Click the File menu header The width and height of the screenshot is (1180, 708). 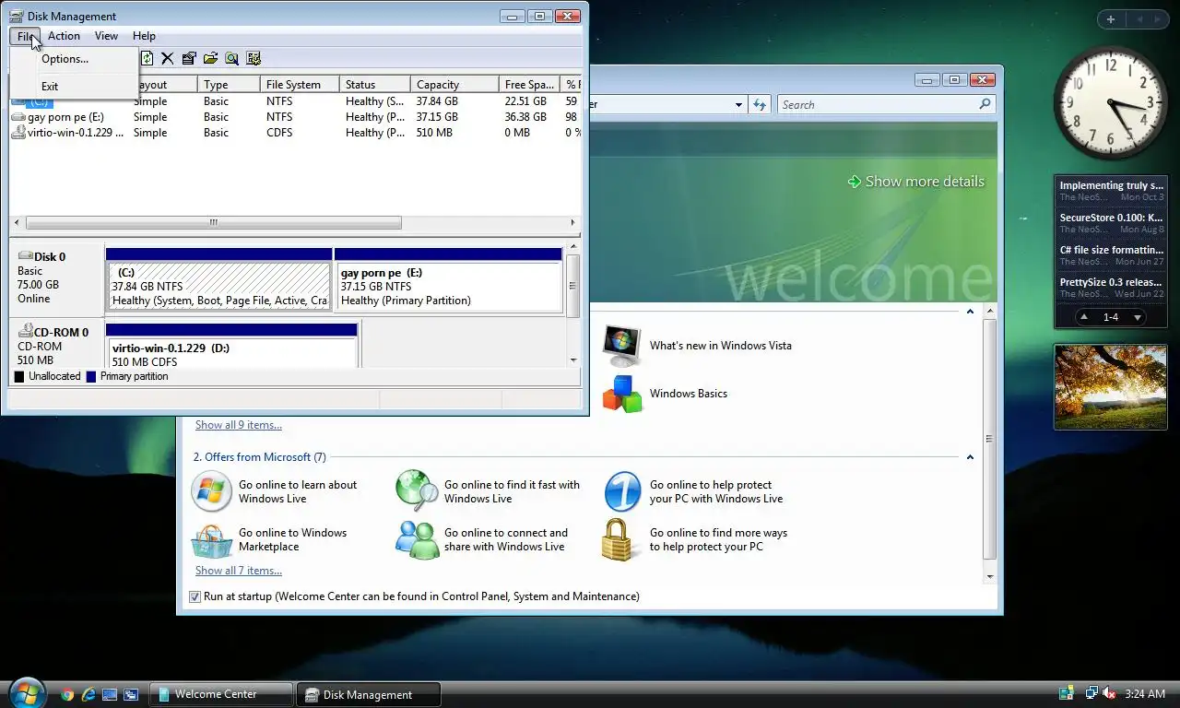pos(25,36)
